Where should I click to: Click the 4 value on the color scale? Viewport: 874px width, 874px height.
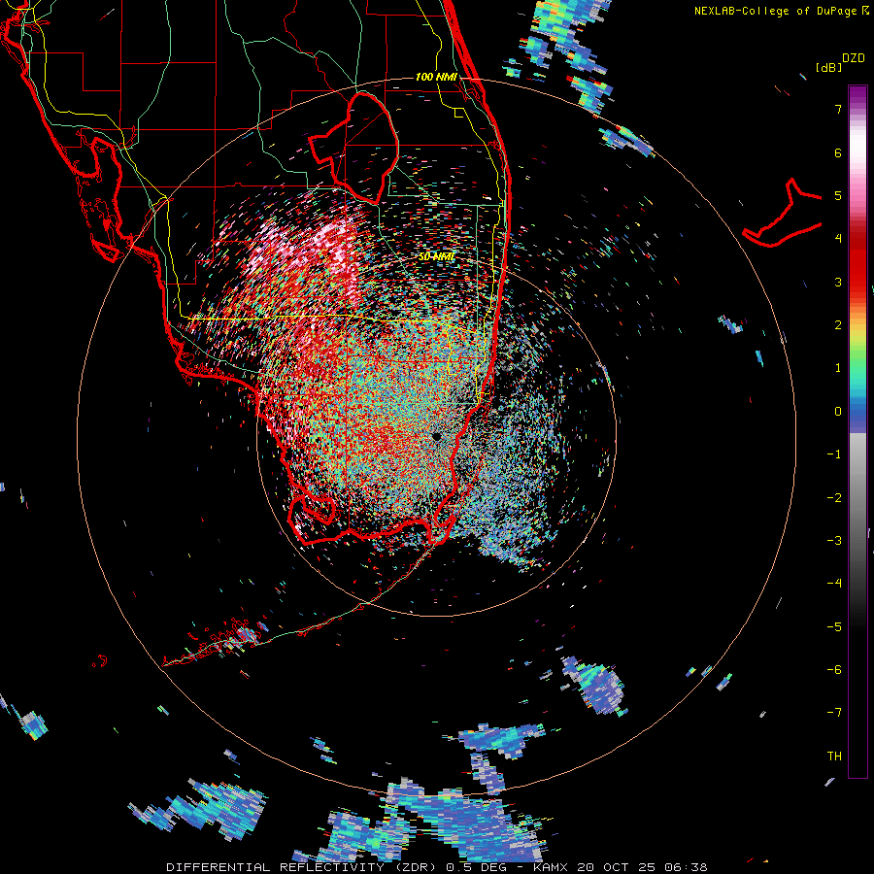pos(838,239)
